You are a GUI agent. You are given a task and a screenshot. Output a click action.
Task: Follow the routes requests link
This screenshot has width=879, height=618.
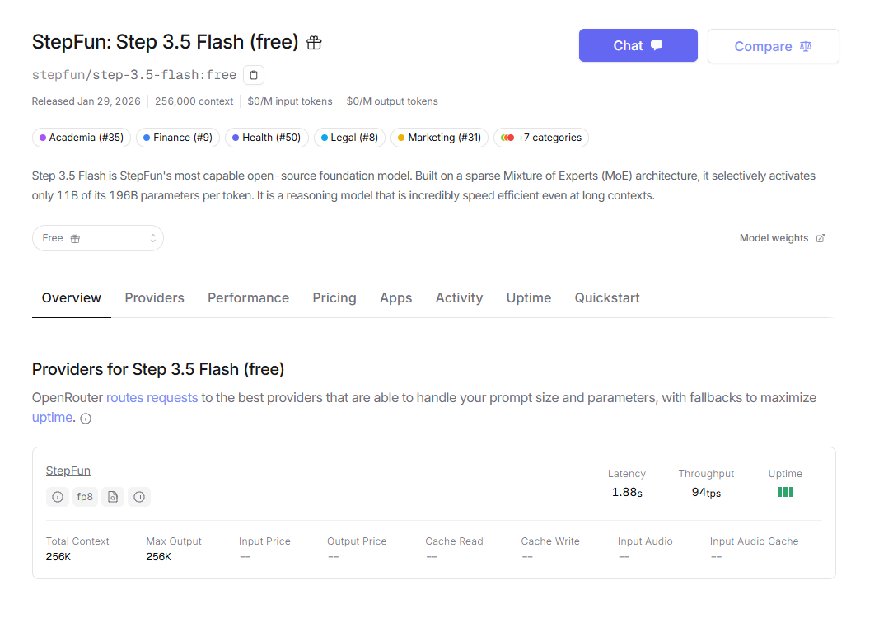152,397
